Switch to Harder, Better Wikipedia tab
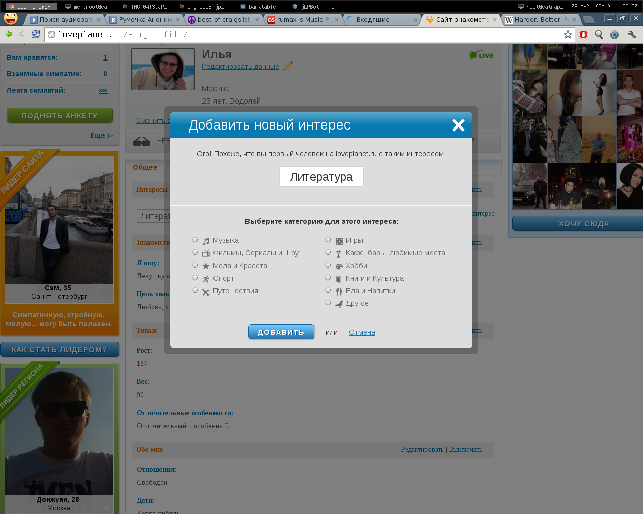The width and height of the screenshot is (643, 514). pos(541,19)
